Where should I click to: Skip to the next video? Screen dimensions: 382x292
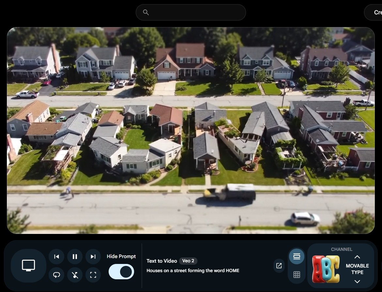pyautogui.click(x=93, y=256)
